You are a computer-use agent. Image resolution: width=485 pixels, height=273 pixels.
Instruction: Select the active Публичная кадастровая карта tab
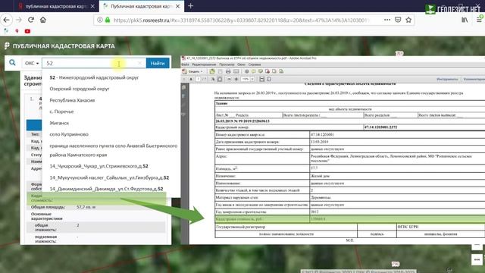click(x=142, y=6)
